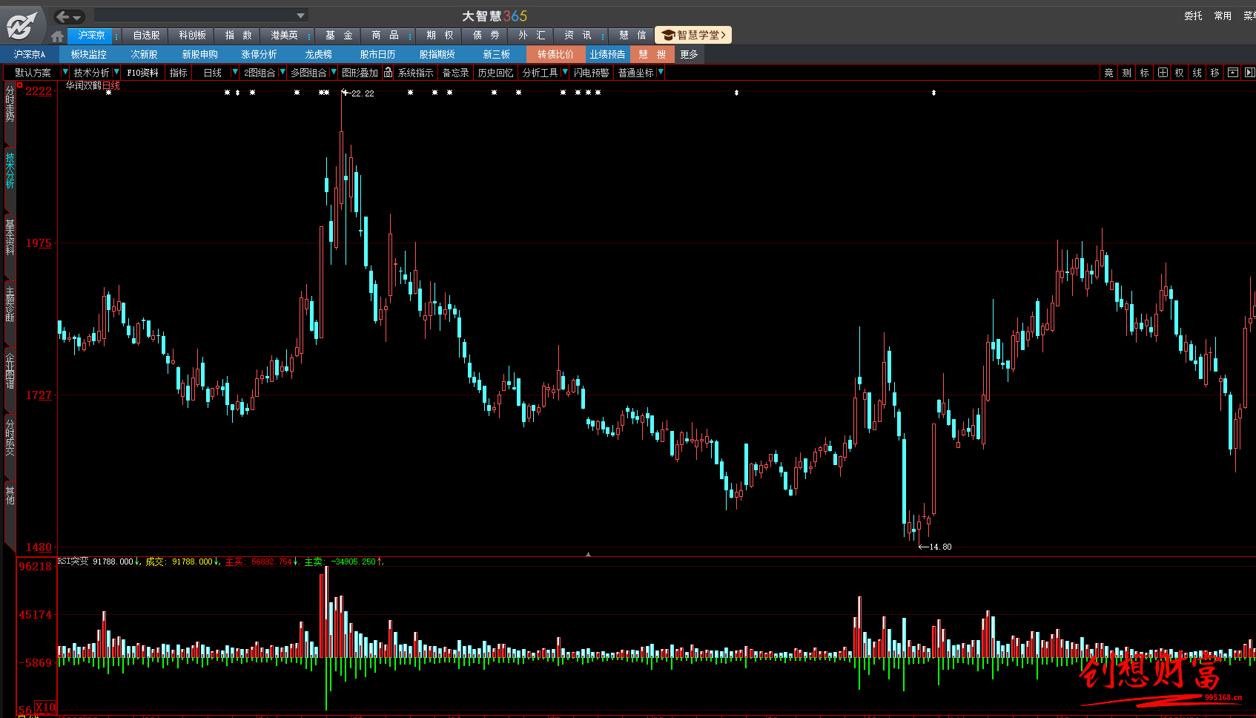
Task: Click the collapse-panel window icon
Action: (x=1233, y=73)
